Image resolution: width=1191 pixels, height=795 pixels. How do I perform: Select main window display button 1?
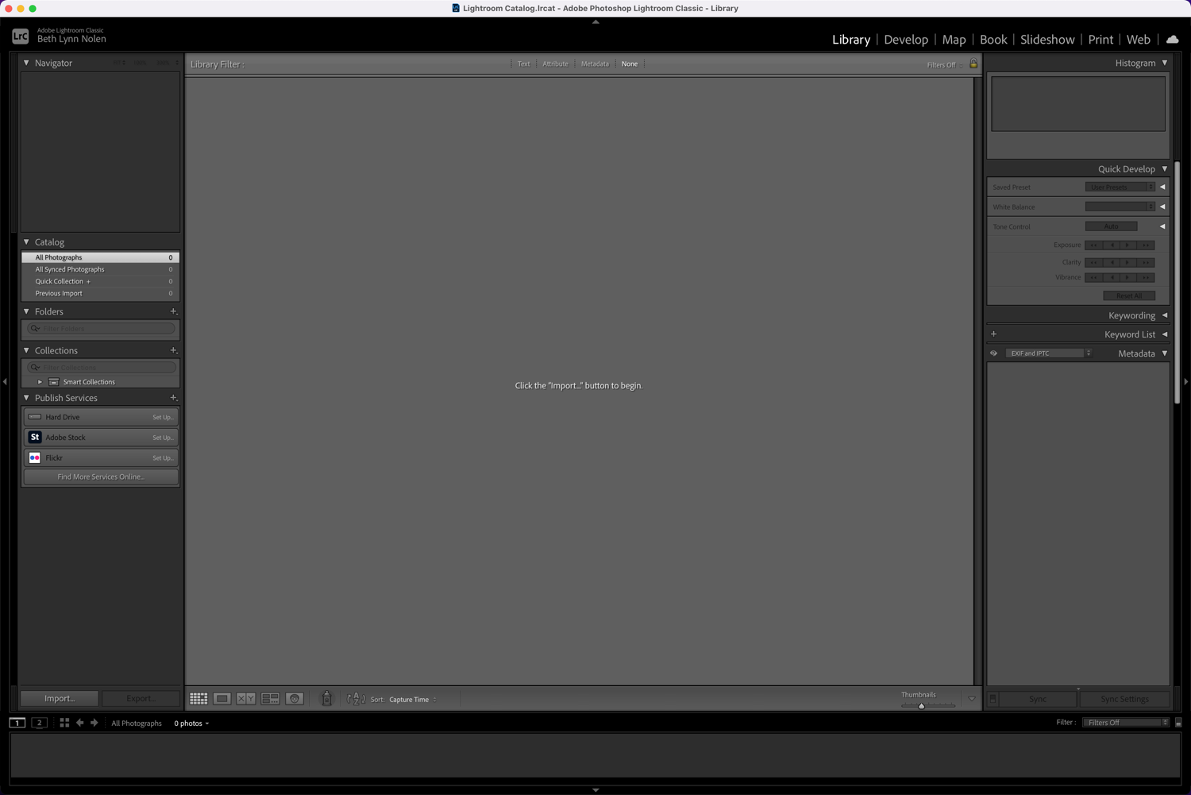[x=17, y=723]
